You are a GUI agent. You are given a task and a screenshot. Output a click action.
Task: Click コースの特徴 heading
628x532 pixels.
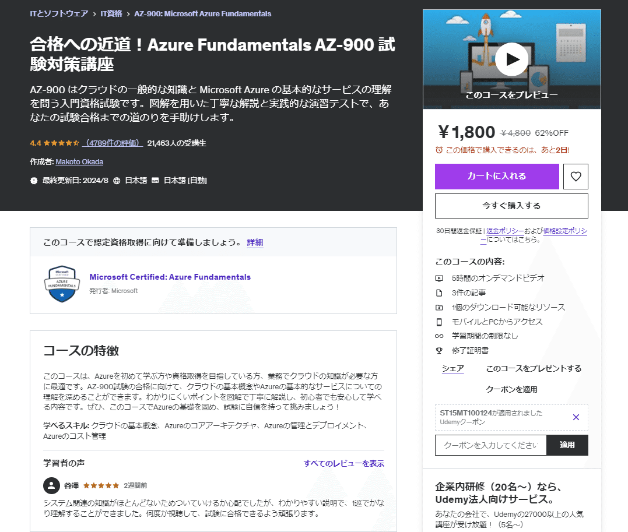coord(81,351)
